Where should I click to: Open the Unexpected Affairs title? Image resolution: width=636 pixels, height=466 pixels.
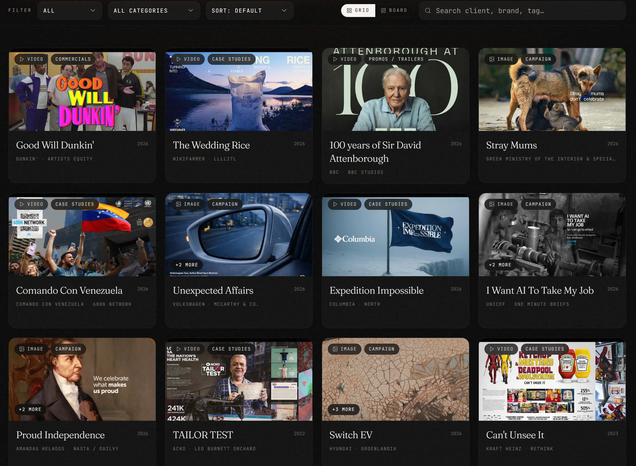pos(213,290)
